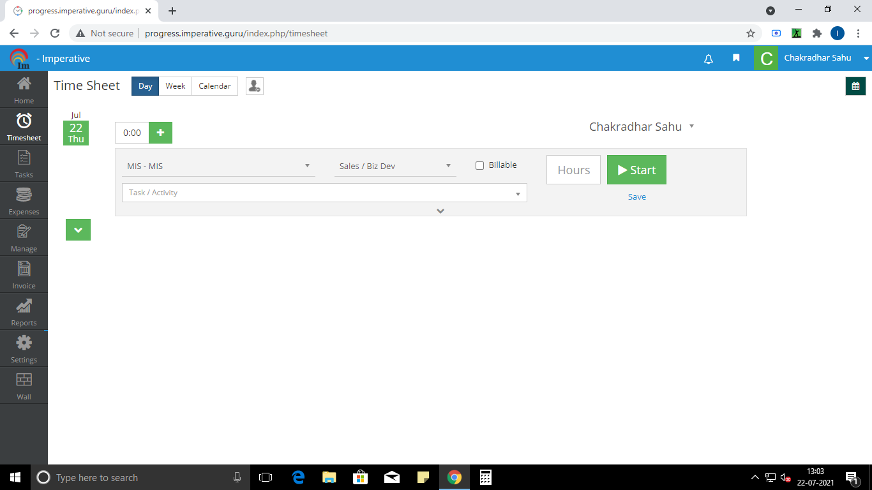Open the Sales / Biz Dev dropdown
Image resolution: width=872 pixels, height=490 pixels.
click(x=395, y=167)
